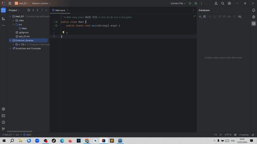The image size is (257, 144).
Task: Collapse the src folder
Action: click(13, 24)
